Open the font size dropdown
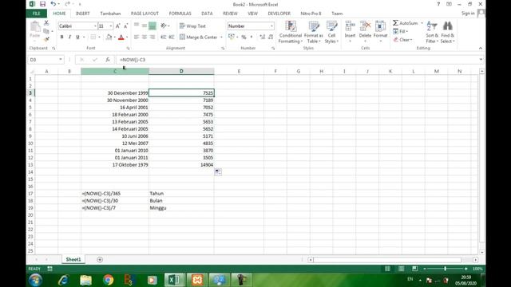 pyautogui.click(x=111, y=26)
